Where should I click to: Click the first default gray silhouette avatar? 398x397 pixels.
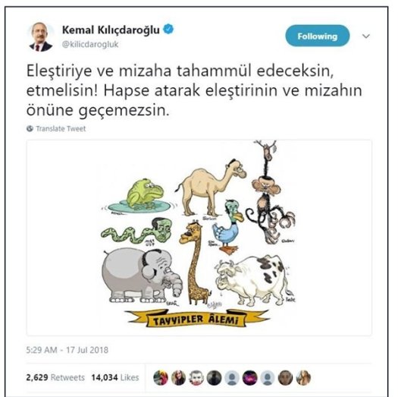click(232, 378)
